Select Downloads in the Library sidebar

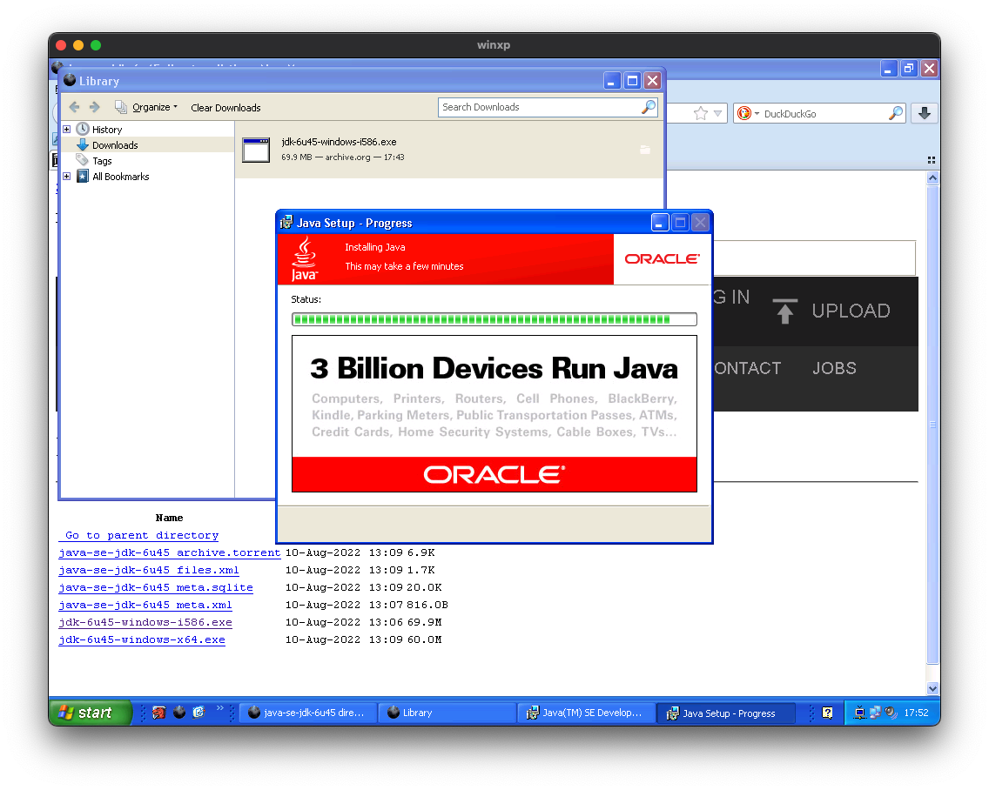[115, 145]
